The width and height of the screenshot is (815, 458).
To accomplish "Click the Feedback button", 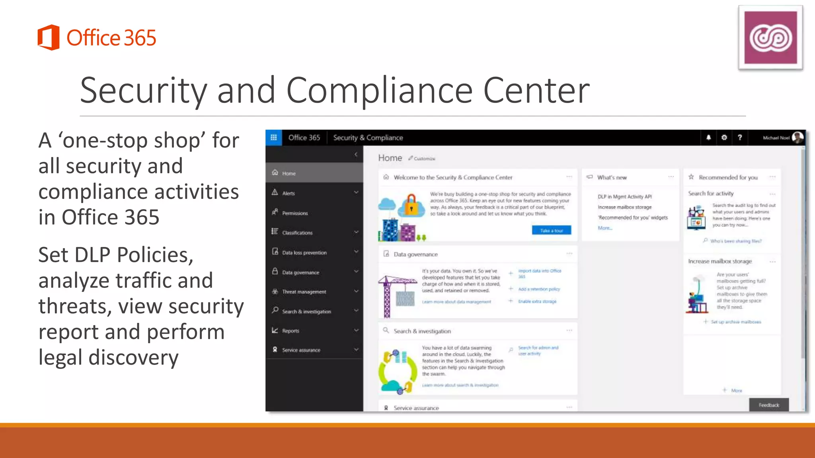I will 769,405.
